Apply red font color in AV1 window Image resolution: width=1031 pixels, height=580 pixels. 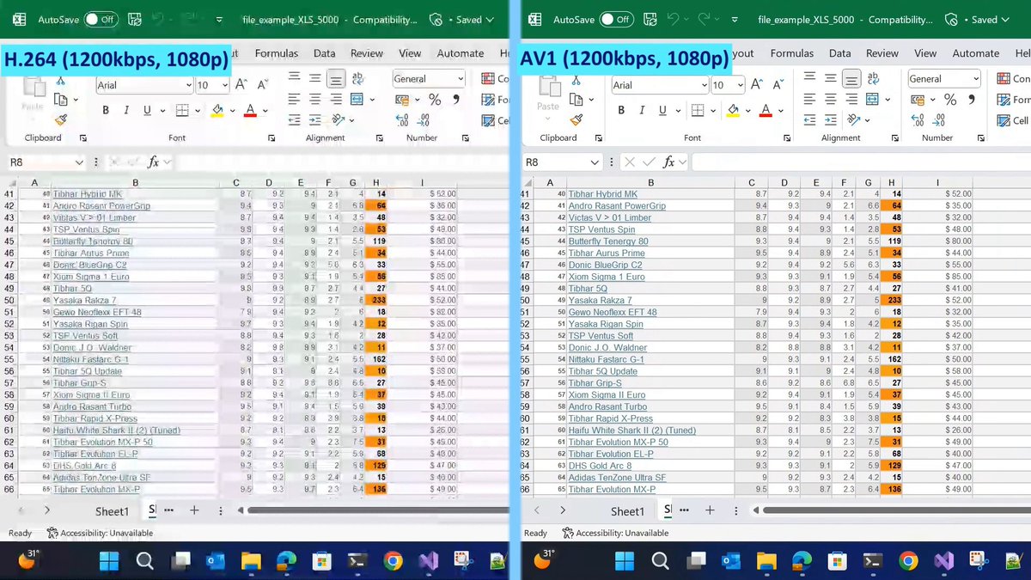[765, 111]
